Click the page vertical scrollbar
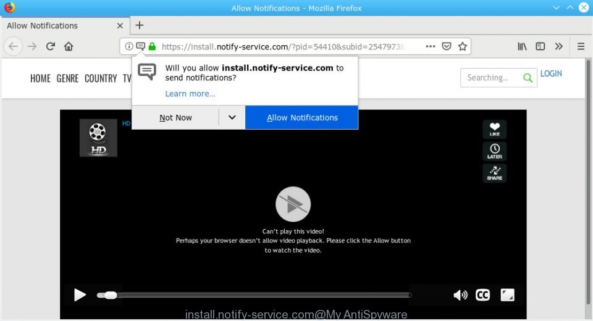 click(x=588, y=181)
